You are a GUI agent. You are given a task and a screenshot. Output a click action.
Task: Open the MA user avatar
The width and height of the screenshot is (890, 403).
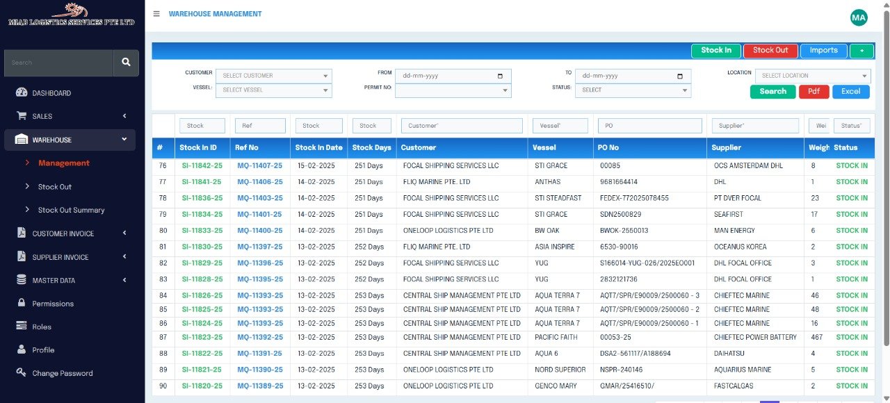tap(859, 17)
